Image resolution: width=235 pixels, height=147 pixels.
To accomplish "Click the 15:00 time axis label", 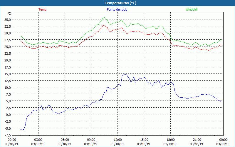I will pos(144,140).
